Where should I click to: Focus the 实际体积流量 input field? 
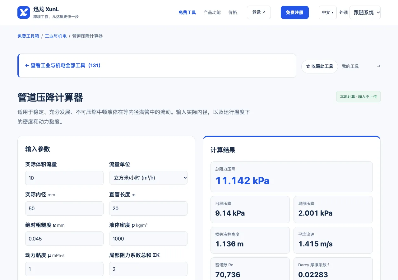coord(64,178)
